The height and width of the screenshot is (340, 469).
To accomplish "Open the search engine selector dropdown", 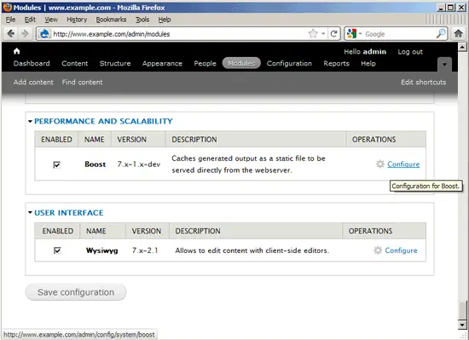I will click(354, 34).
